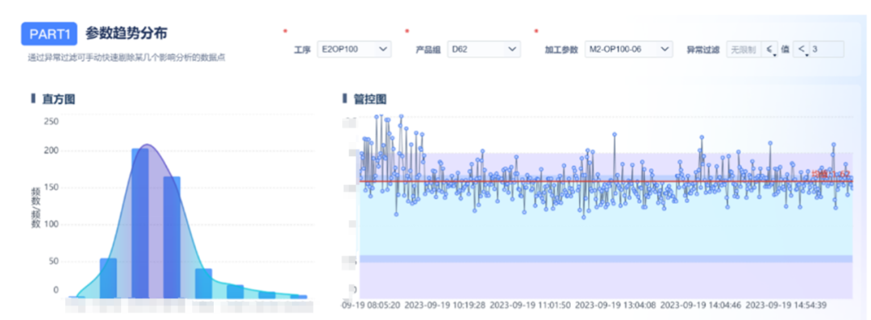
Task: Click the red mean value label at chart right
Action: pyautogui.click(x=831, y=174)
